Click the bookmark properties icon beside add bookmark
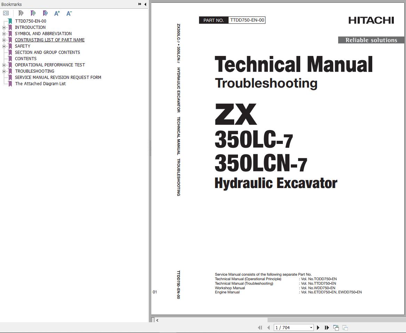This screenshot has width=406, height=333. (45, 13)
